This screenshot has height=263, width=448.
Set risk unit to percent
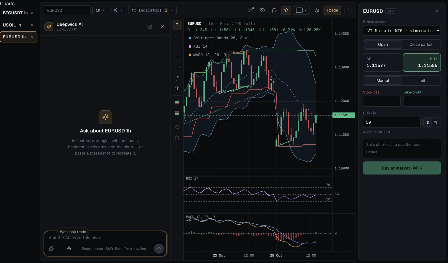tap(436, 122)
